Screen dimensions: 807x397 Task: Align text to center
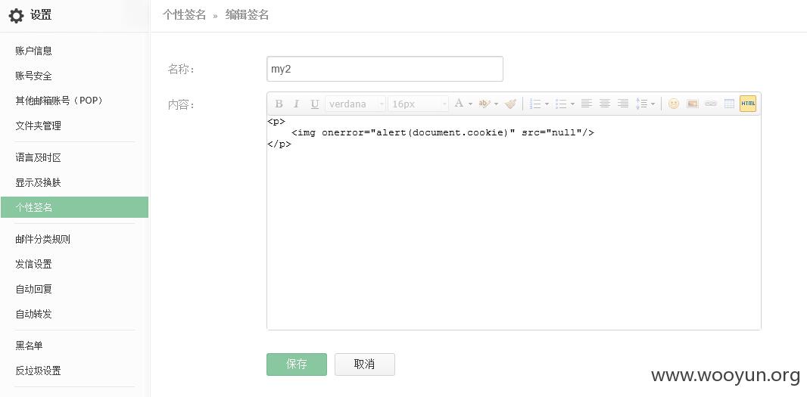click(x=605, y=104)
